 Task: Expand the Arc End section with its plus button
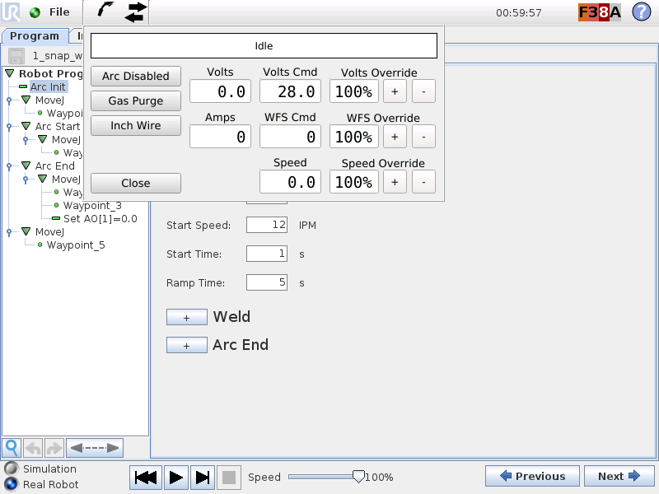[x=186, y=345]
